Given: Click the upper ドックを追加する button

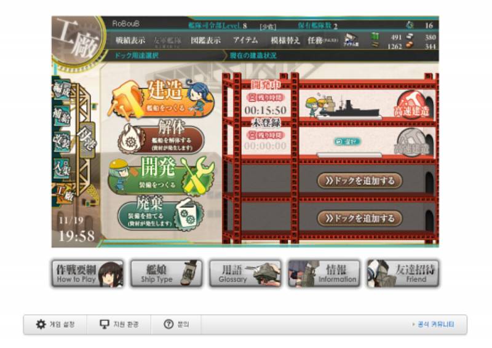Looking at the screenshot, I should tap(360, 181).
